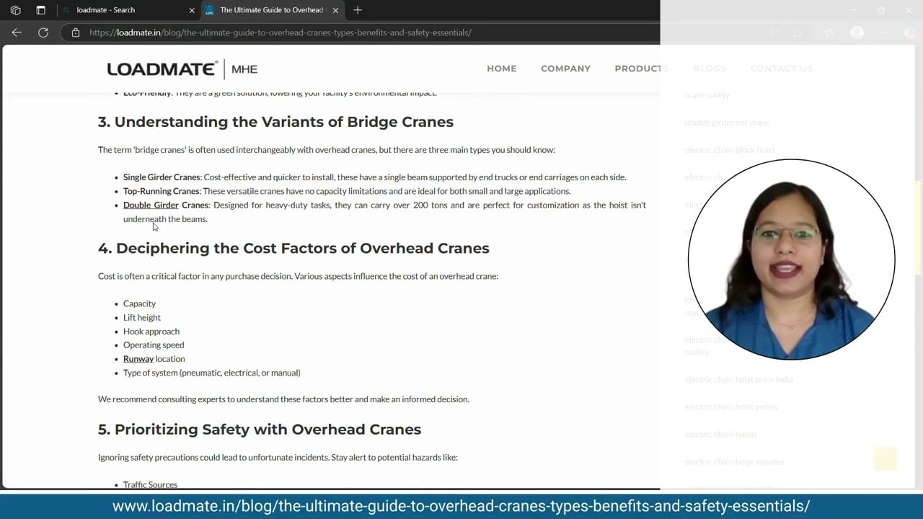Open the browser profile avatar

click(857, 32)
